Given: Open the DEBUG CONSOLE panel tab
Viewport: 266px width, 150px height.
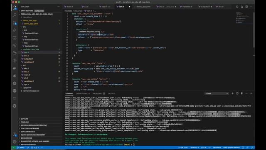Looking at the screenshot, I should pyautogui.click(x=83, y=93).
